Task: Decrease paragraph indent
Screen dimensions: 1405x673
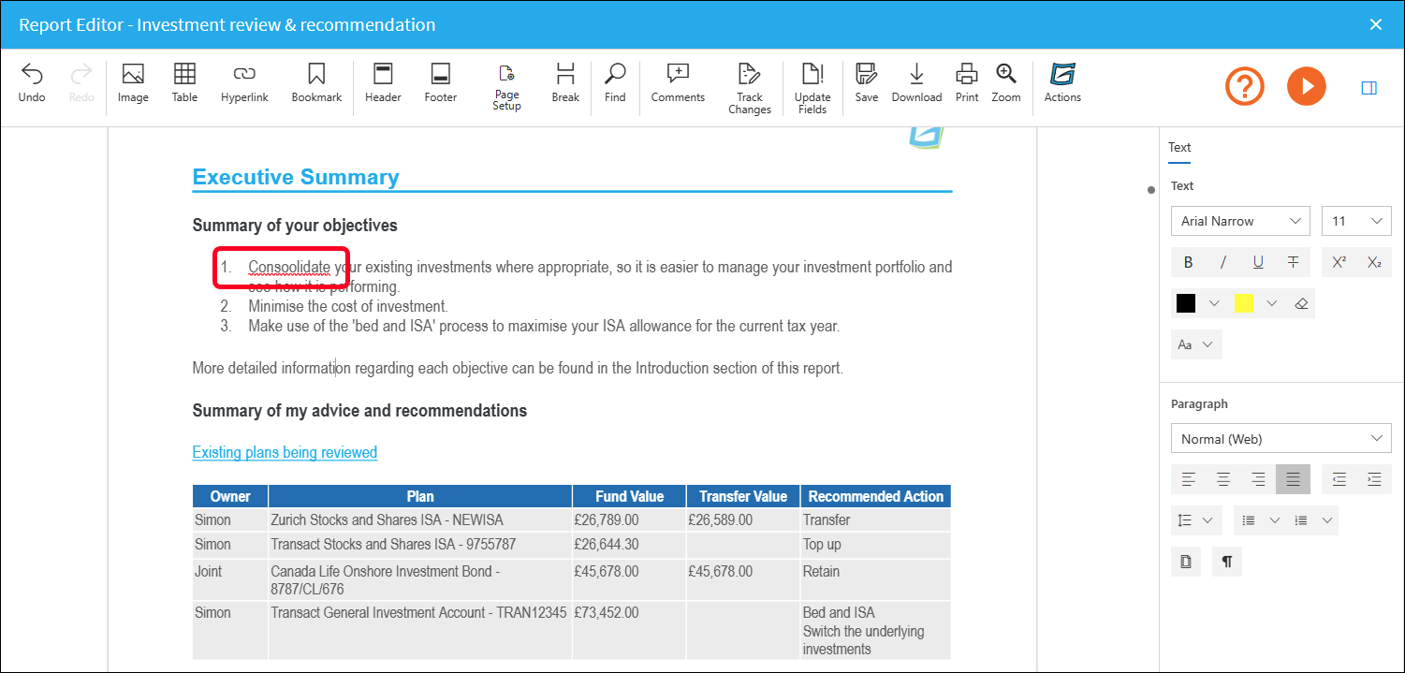Action: (x=1339, y=479)
